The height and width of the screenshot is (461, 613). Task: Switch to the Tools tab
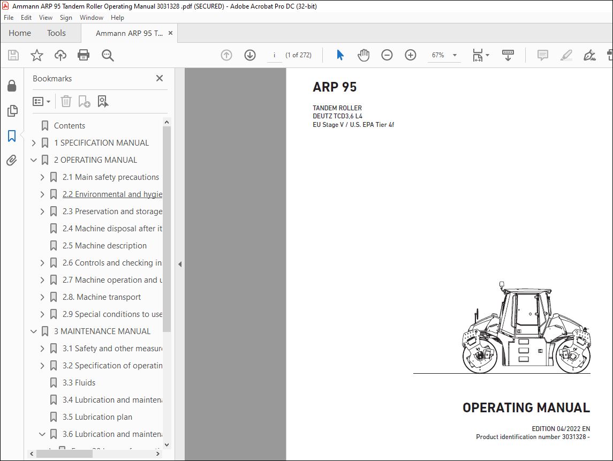(56, 33)
